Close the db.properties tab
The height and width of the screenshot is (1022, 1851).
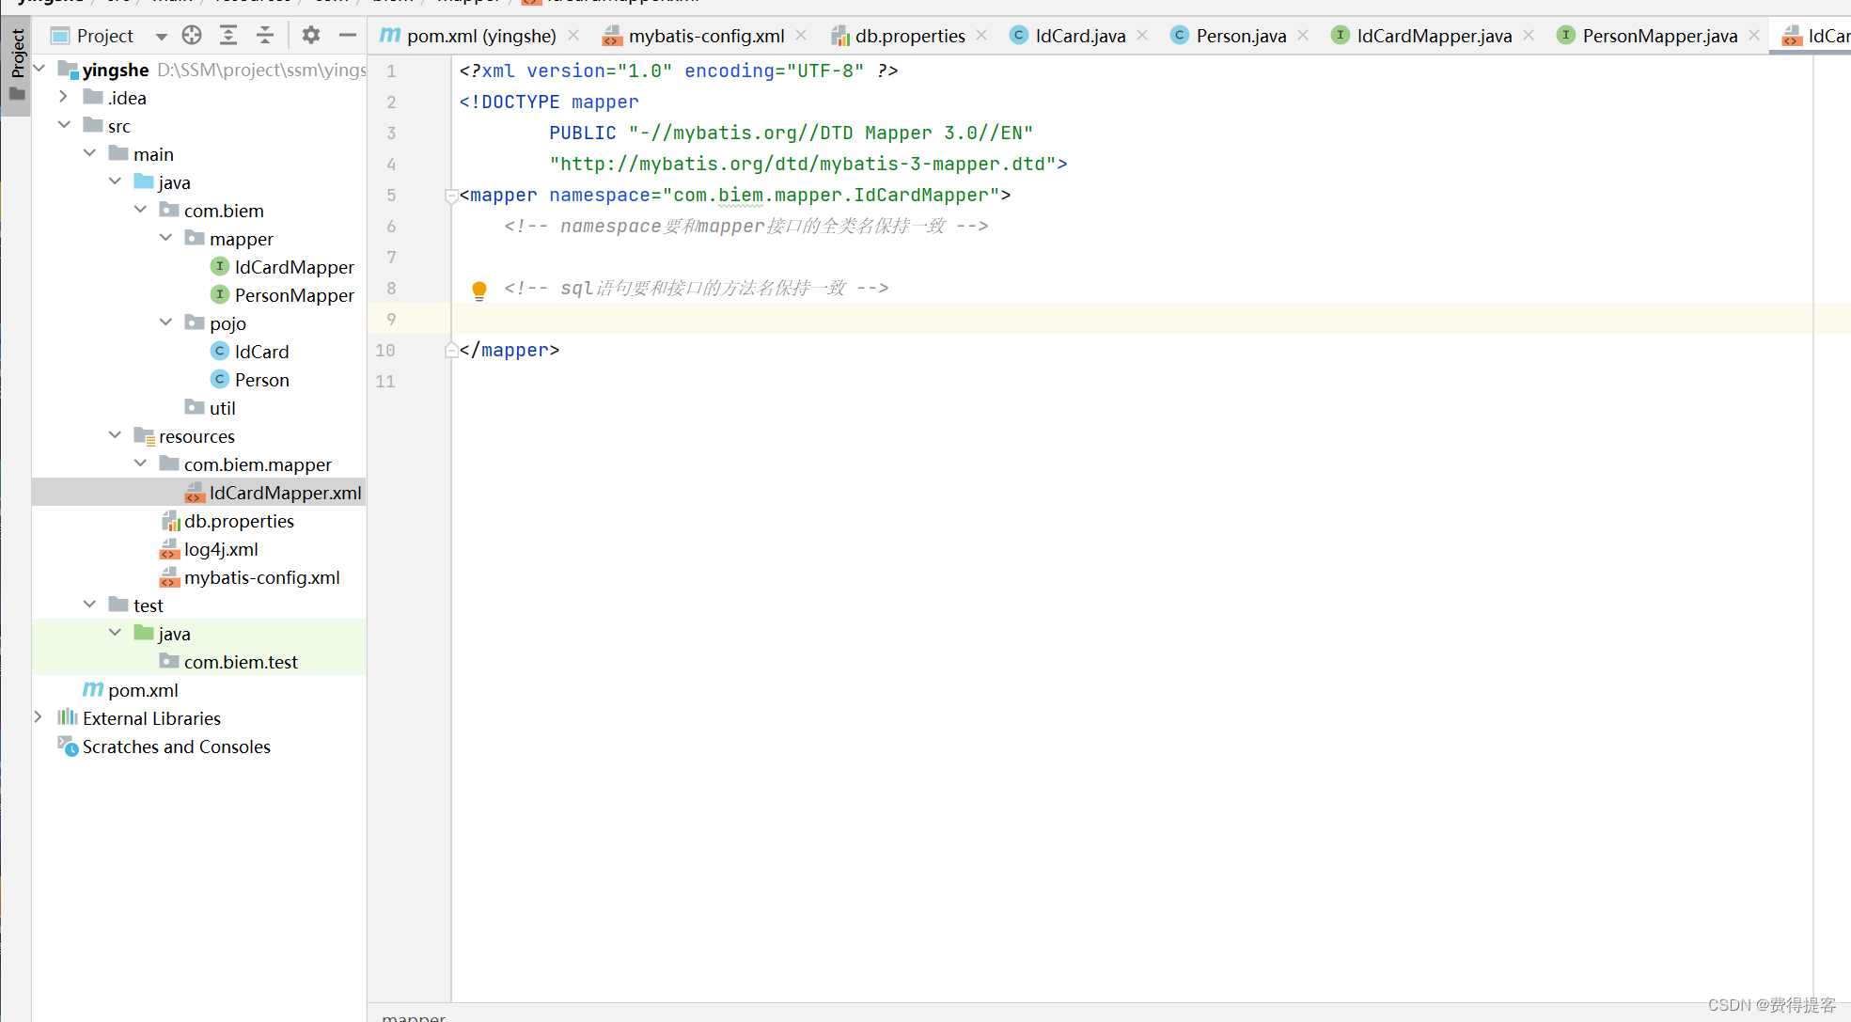pyautogui.click(x=981, y=35)
